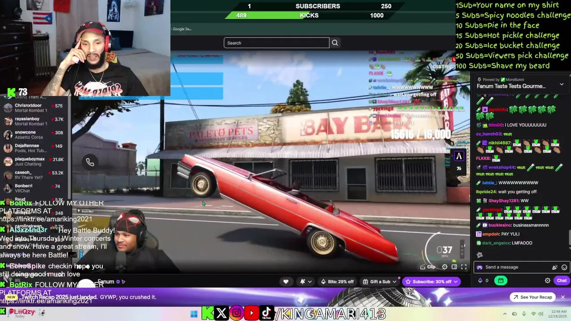571x321 pixels.
Task: Click lbpride24 username in chat
Action: click(x=486, y=192)
